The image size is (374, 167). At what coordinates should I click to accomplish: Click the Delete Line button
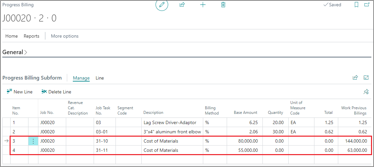pos(56,92)
